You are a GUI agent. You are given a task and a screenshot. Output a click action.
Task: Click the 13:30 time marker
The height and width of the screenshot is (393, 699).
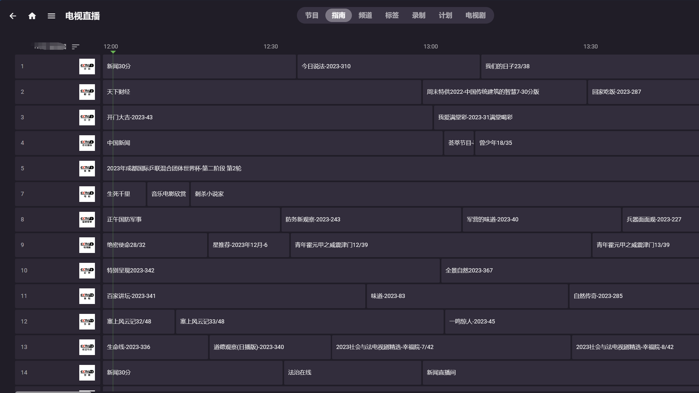pyautogui.click(x=590, y=47)
